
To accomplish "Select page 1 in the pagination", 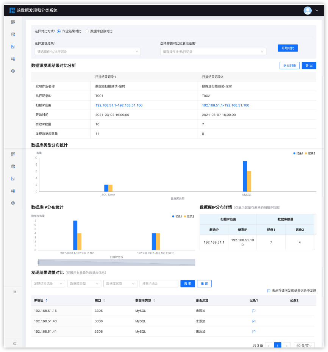I will coord(278,346).
